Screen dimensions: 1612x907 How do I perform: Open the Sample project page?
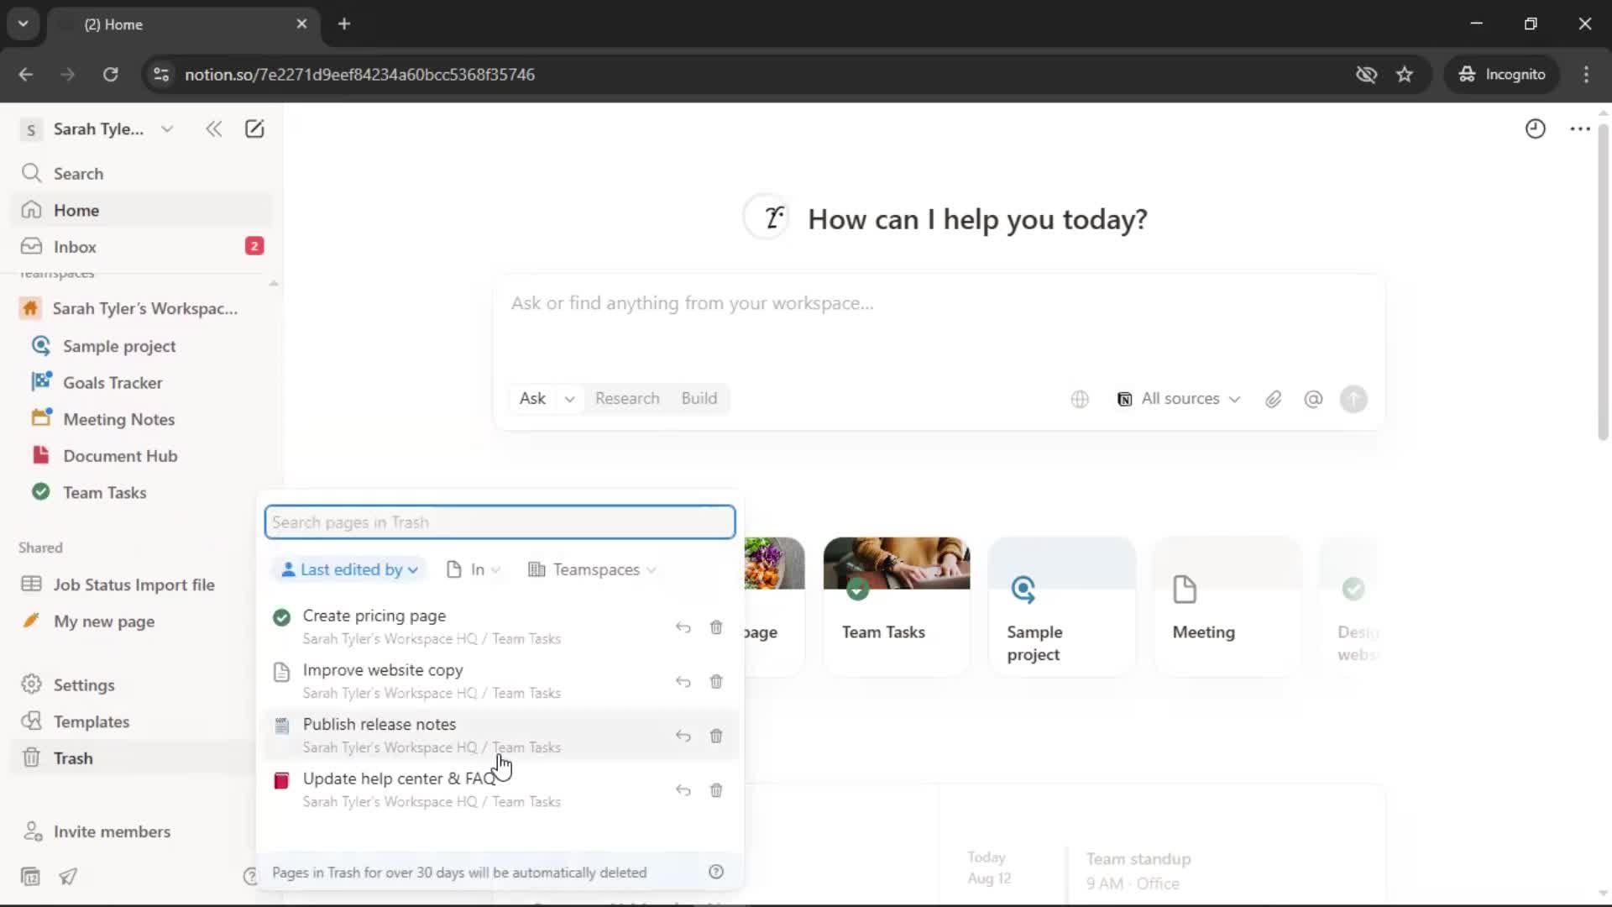point(141,346)
